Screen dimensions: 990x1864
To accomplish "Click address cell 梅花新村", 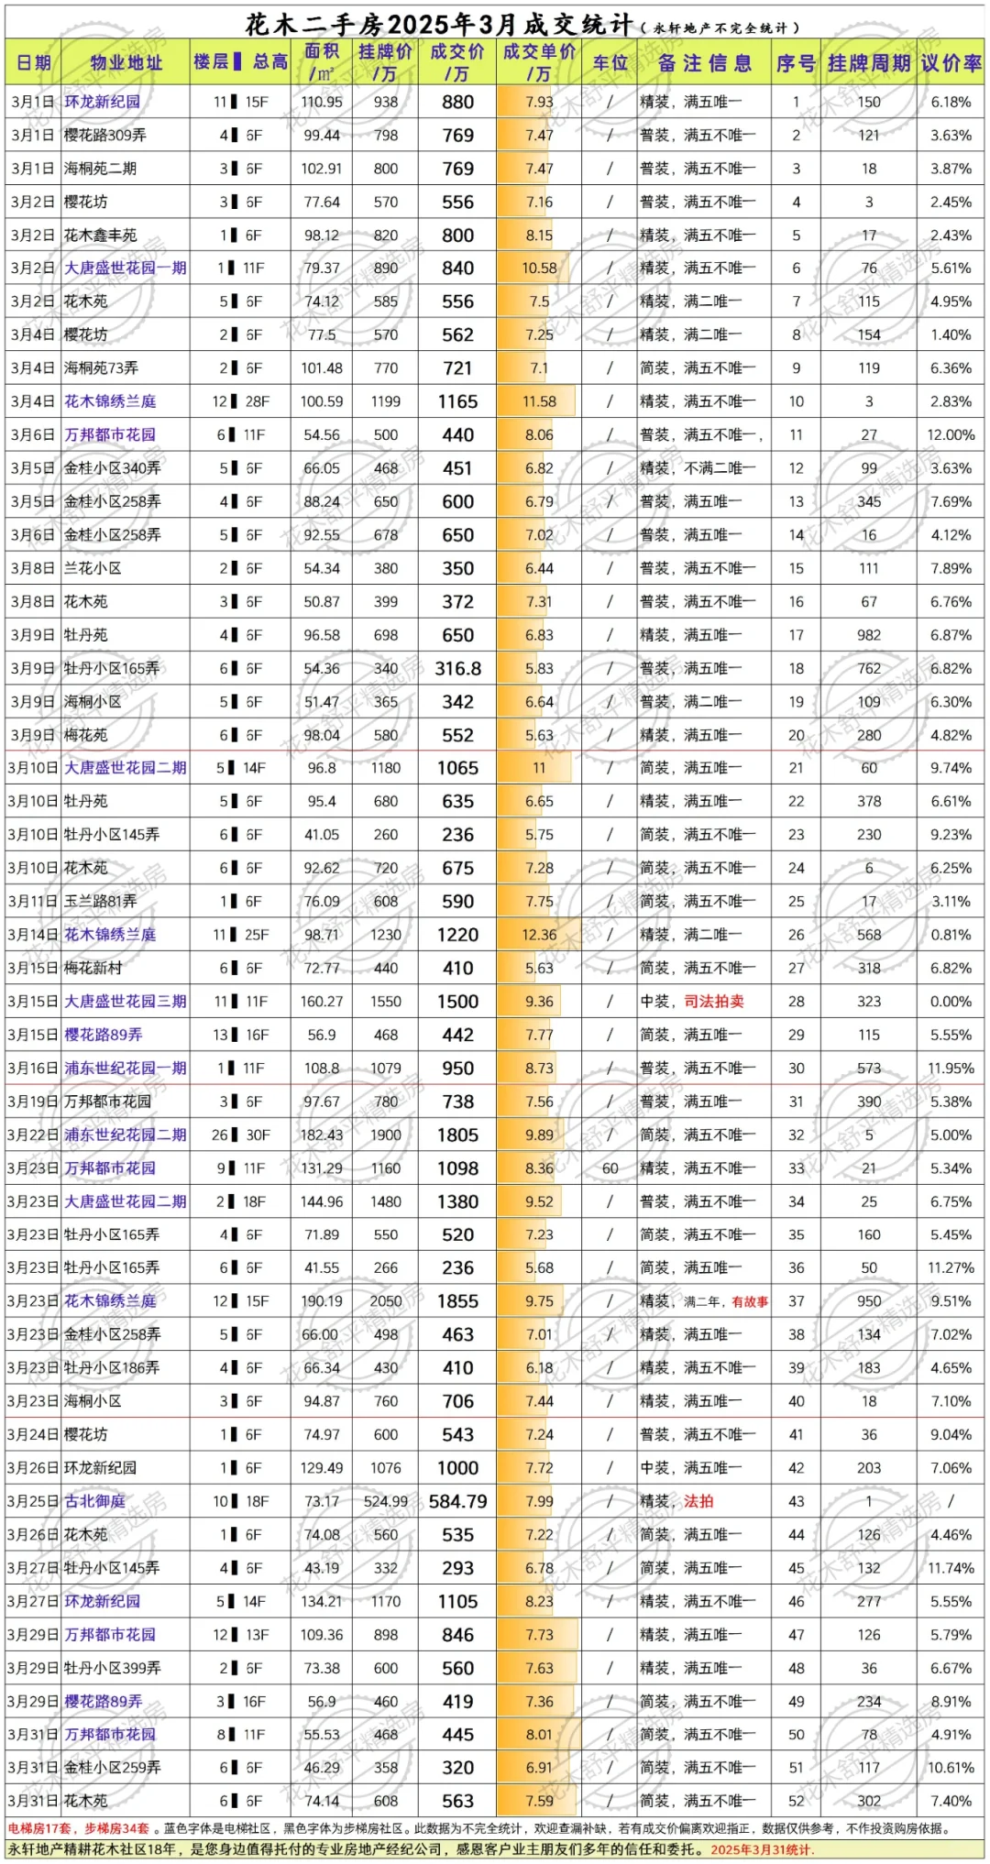I will pos(93,968).
